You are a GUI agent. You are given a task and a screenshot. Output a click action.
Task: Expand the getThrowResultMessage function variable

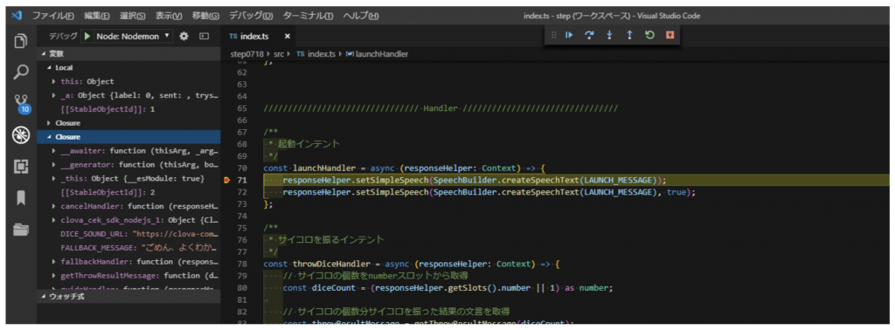(x=54, y=276)
